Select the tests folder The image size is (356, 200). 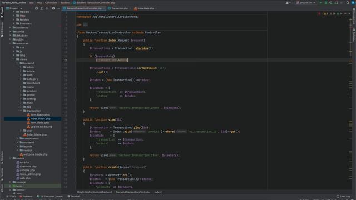[x=17, y=186]
